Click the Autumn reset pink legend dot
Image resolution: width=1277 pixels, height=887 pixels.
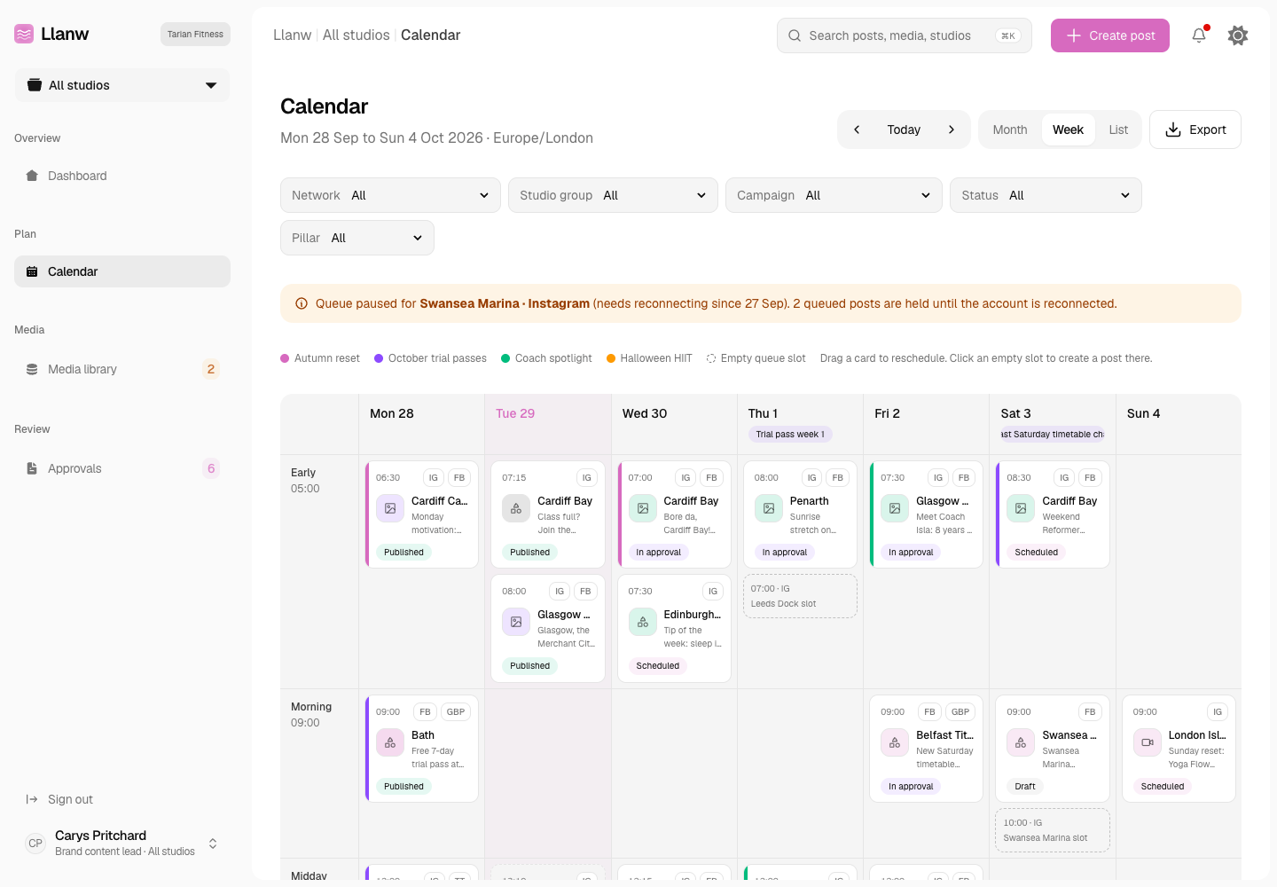pyautogui.click(x=285, y=358)
